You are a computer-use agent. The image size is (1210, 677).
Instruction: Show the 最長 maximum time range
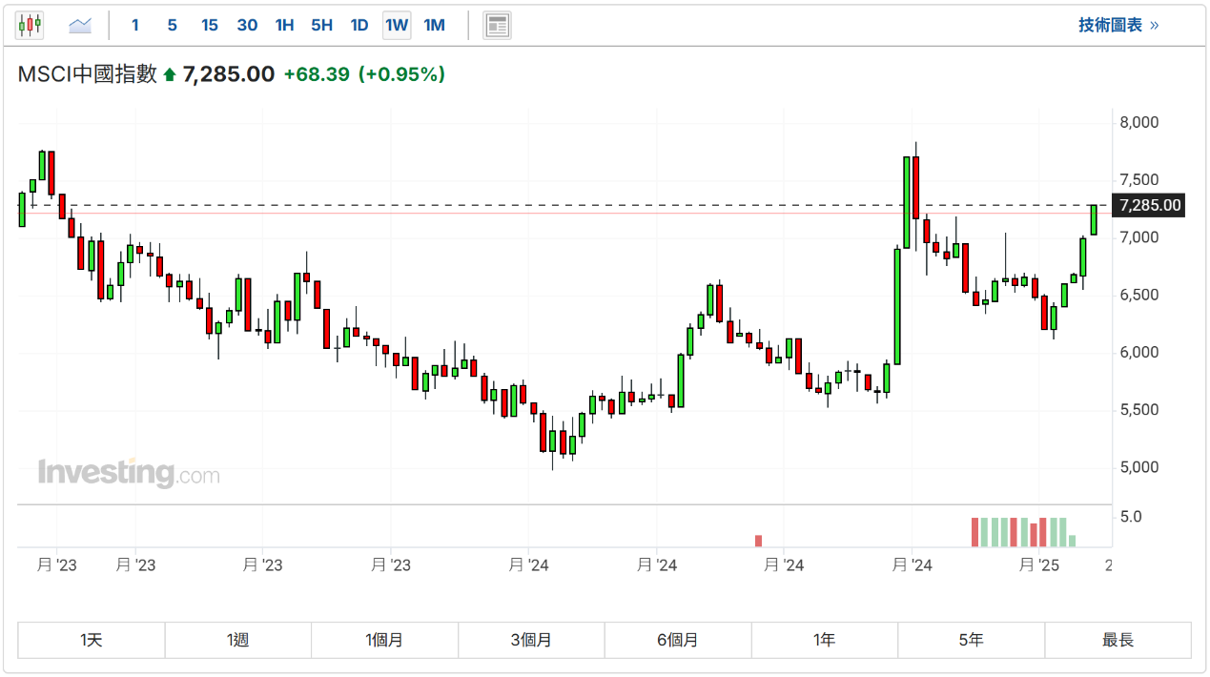[1118, 640]
